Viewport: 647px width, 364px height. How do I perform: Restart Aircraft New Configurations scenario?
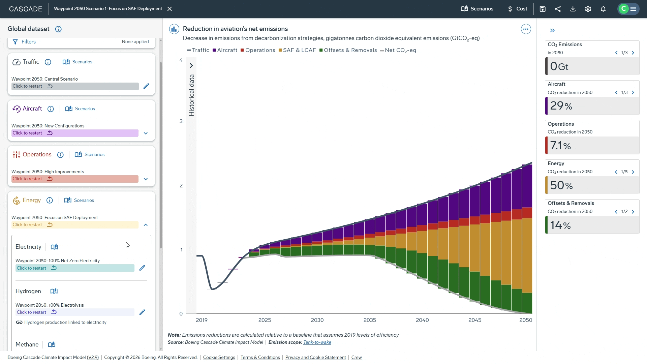tap(75, 133)
